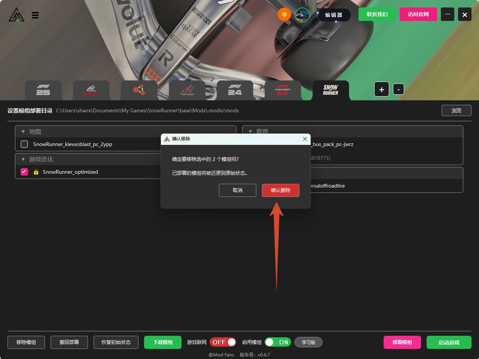Switch to the F1 Manager 24 tab

(283, 90)
